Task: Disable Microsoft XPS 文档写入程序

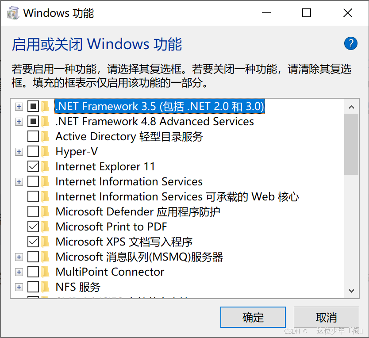Action: [33, 242]
